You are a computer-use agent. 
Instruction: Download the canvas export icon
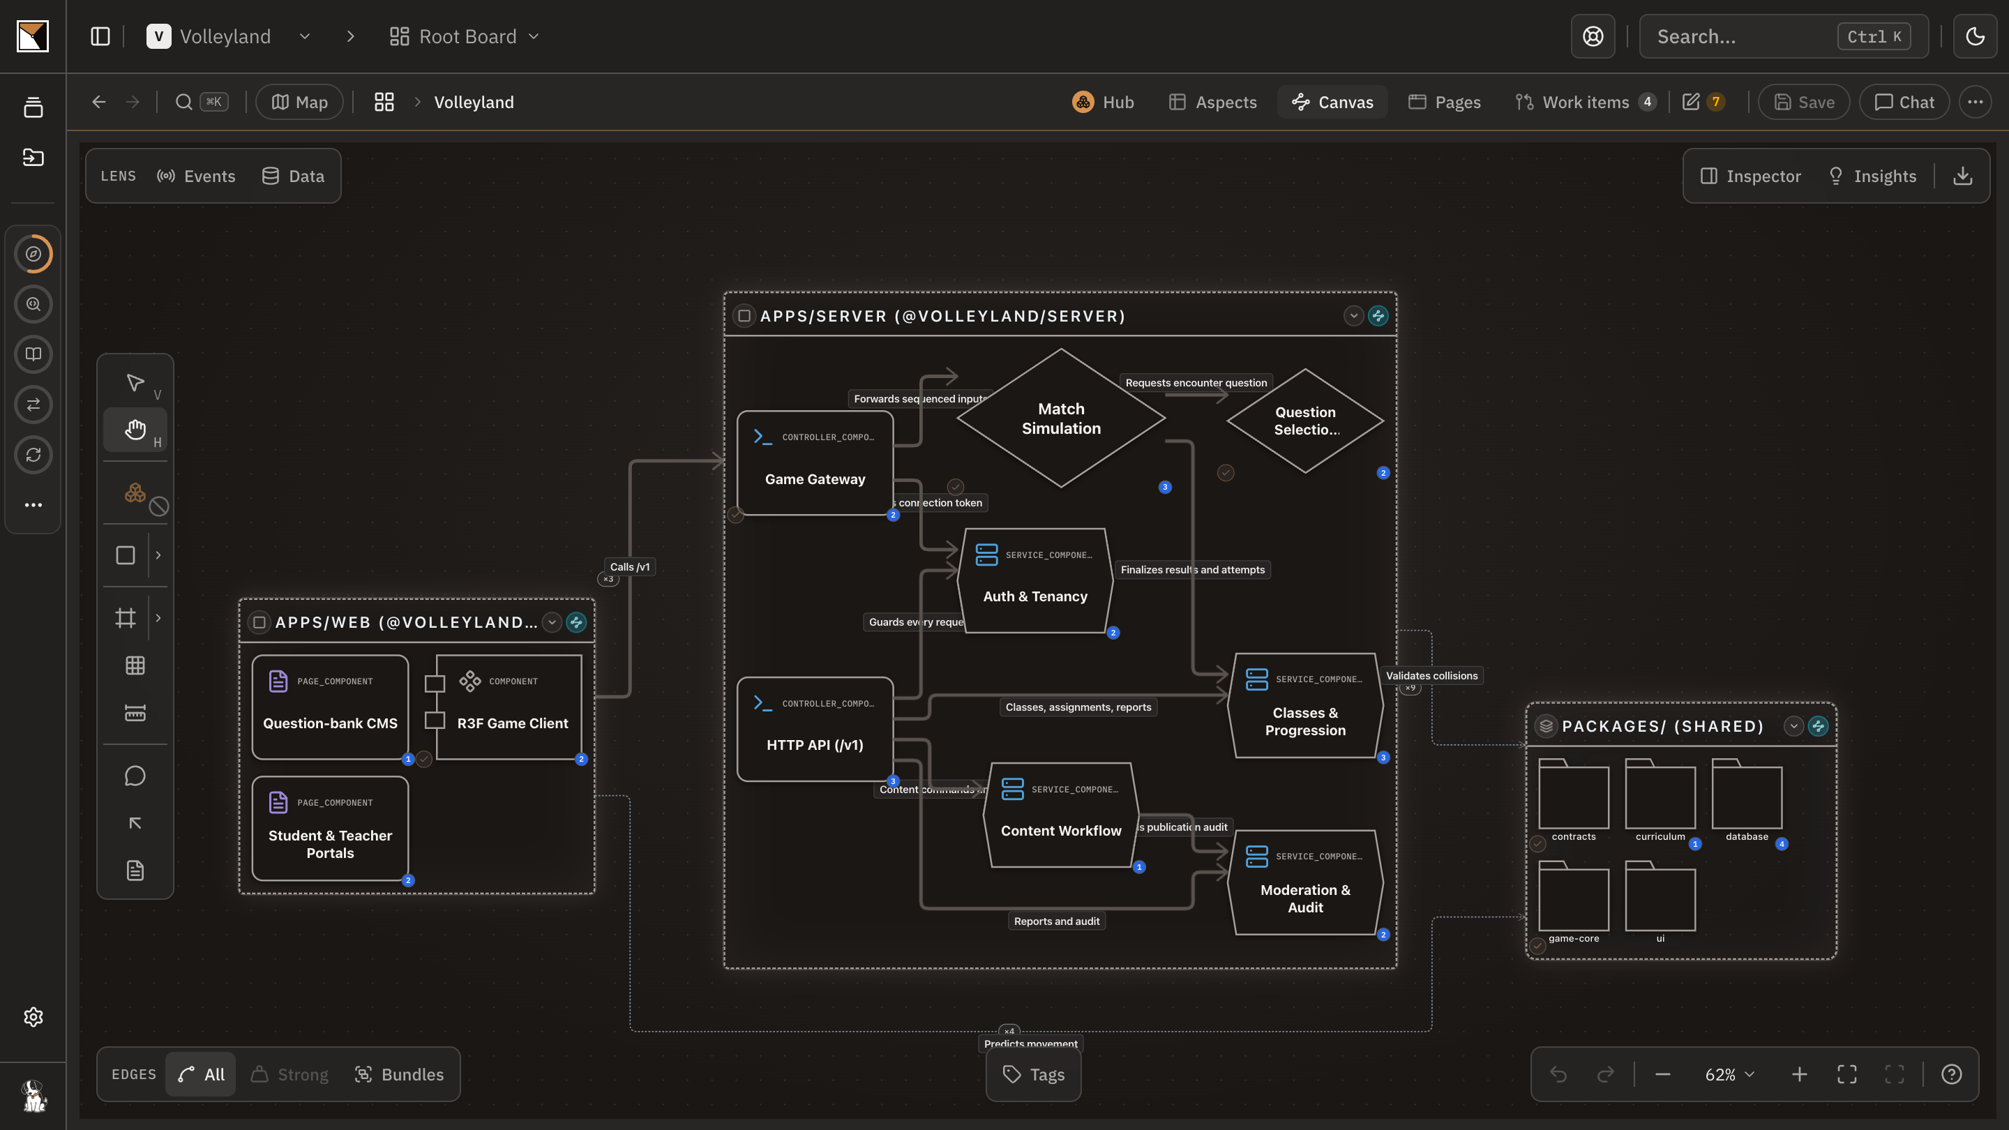pyautogui.click(x=1963, y=176)
